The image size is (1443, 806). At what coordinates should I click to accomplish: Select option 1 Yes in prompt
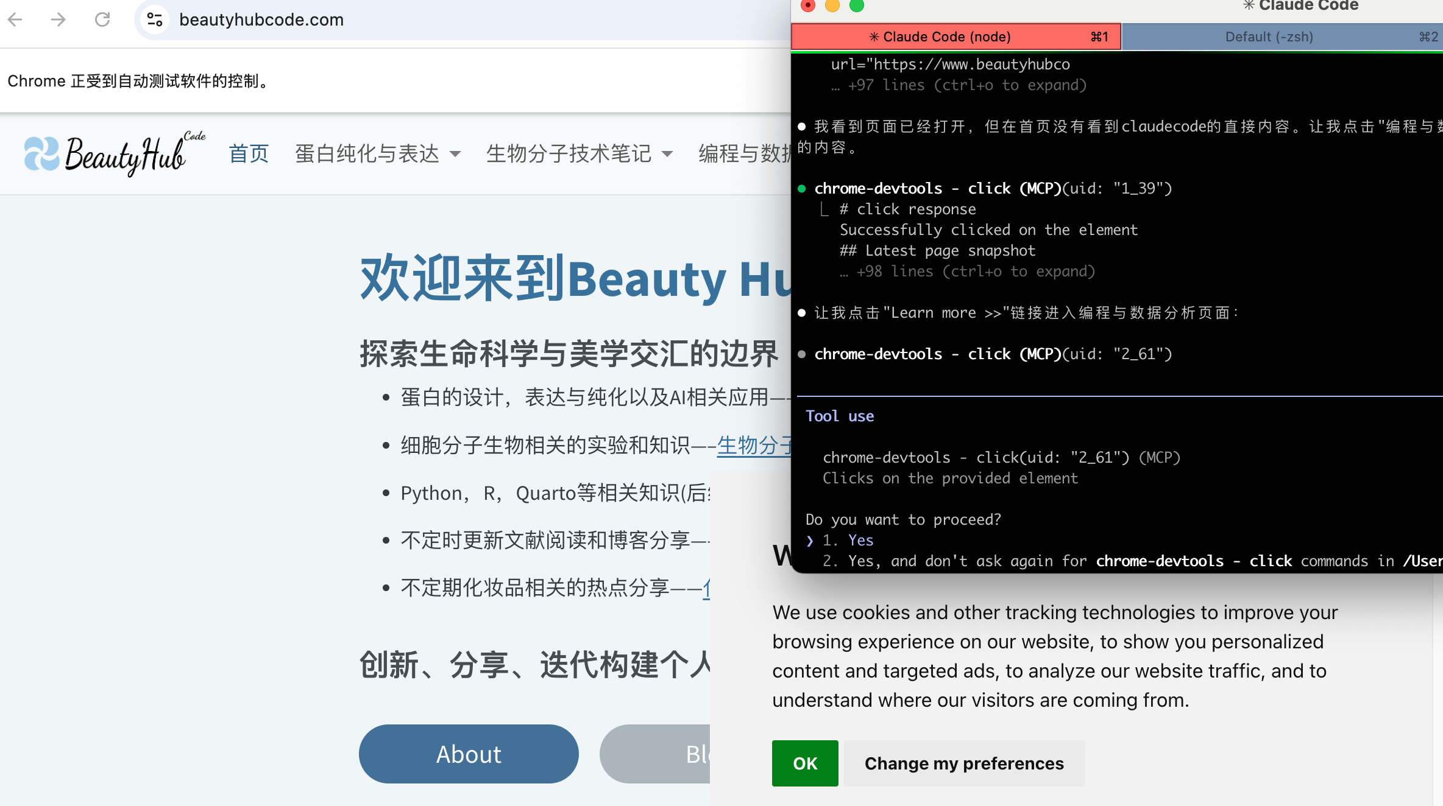[860, 540]
